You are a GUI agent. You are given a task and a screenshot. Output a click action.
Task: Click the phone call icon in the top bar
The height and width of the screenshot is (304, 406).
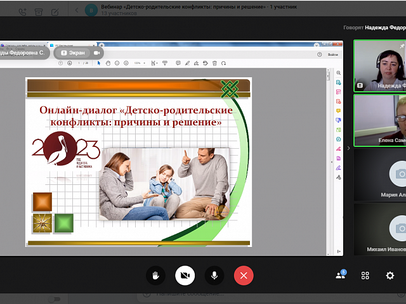coord(23,11)
